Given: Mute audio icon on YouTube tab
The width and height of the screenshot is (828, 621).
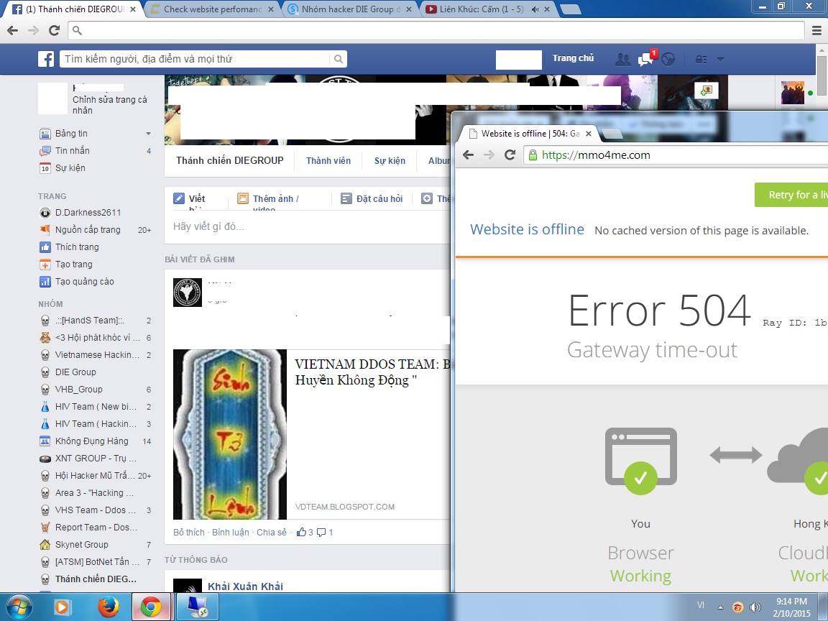Looking at the screenshot, I should pyautogui.click(x=535, y=9).
